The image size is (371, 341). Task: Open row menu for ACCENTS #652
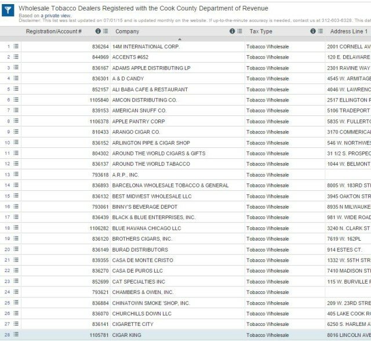16,57
